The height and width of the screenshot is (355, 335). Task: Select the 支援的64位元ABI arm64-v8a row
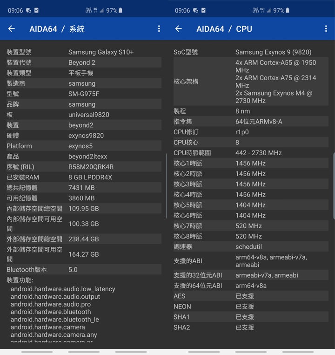(251, 285)
